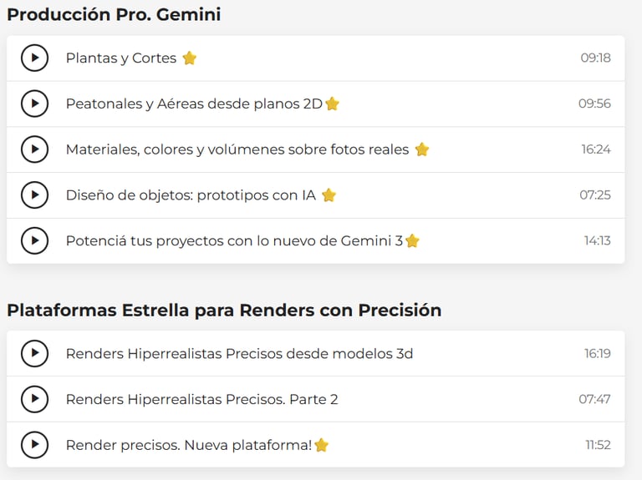Viewport: 642px width, 480px height.
Task: Click star icon beside Plantas y Cortes
Action: pos(190,58)
